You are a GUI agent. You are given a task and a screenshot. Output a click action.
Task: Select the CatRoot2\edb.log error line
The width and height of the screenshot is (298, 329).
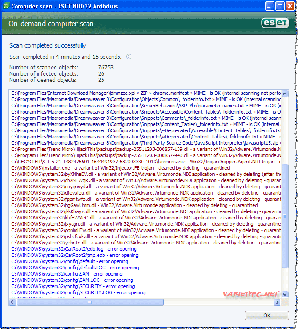74,249
